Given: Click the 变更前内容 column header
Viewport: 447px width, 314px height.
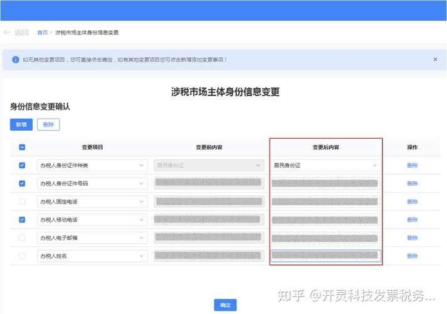Looking at the screenshot, I should [x=209, y=148].
